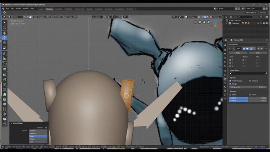Viewport: 270px width, 152px height.
Task: Pick the green Spin tool
Action: pos(5,100)
